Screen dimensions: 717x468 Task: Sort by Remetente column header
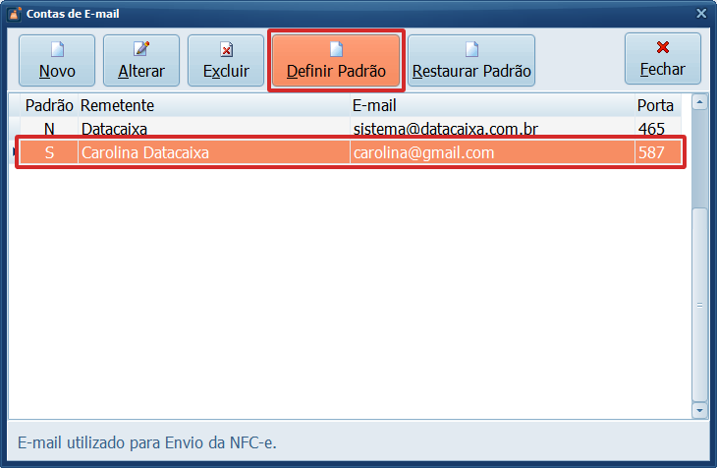(x=214, y=105)
